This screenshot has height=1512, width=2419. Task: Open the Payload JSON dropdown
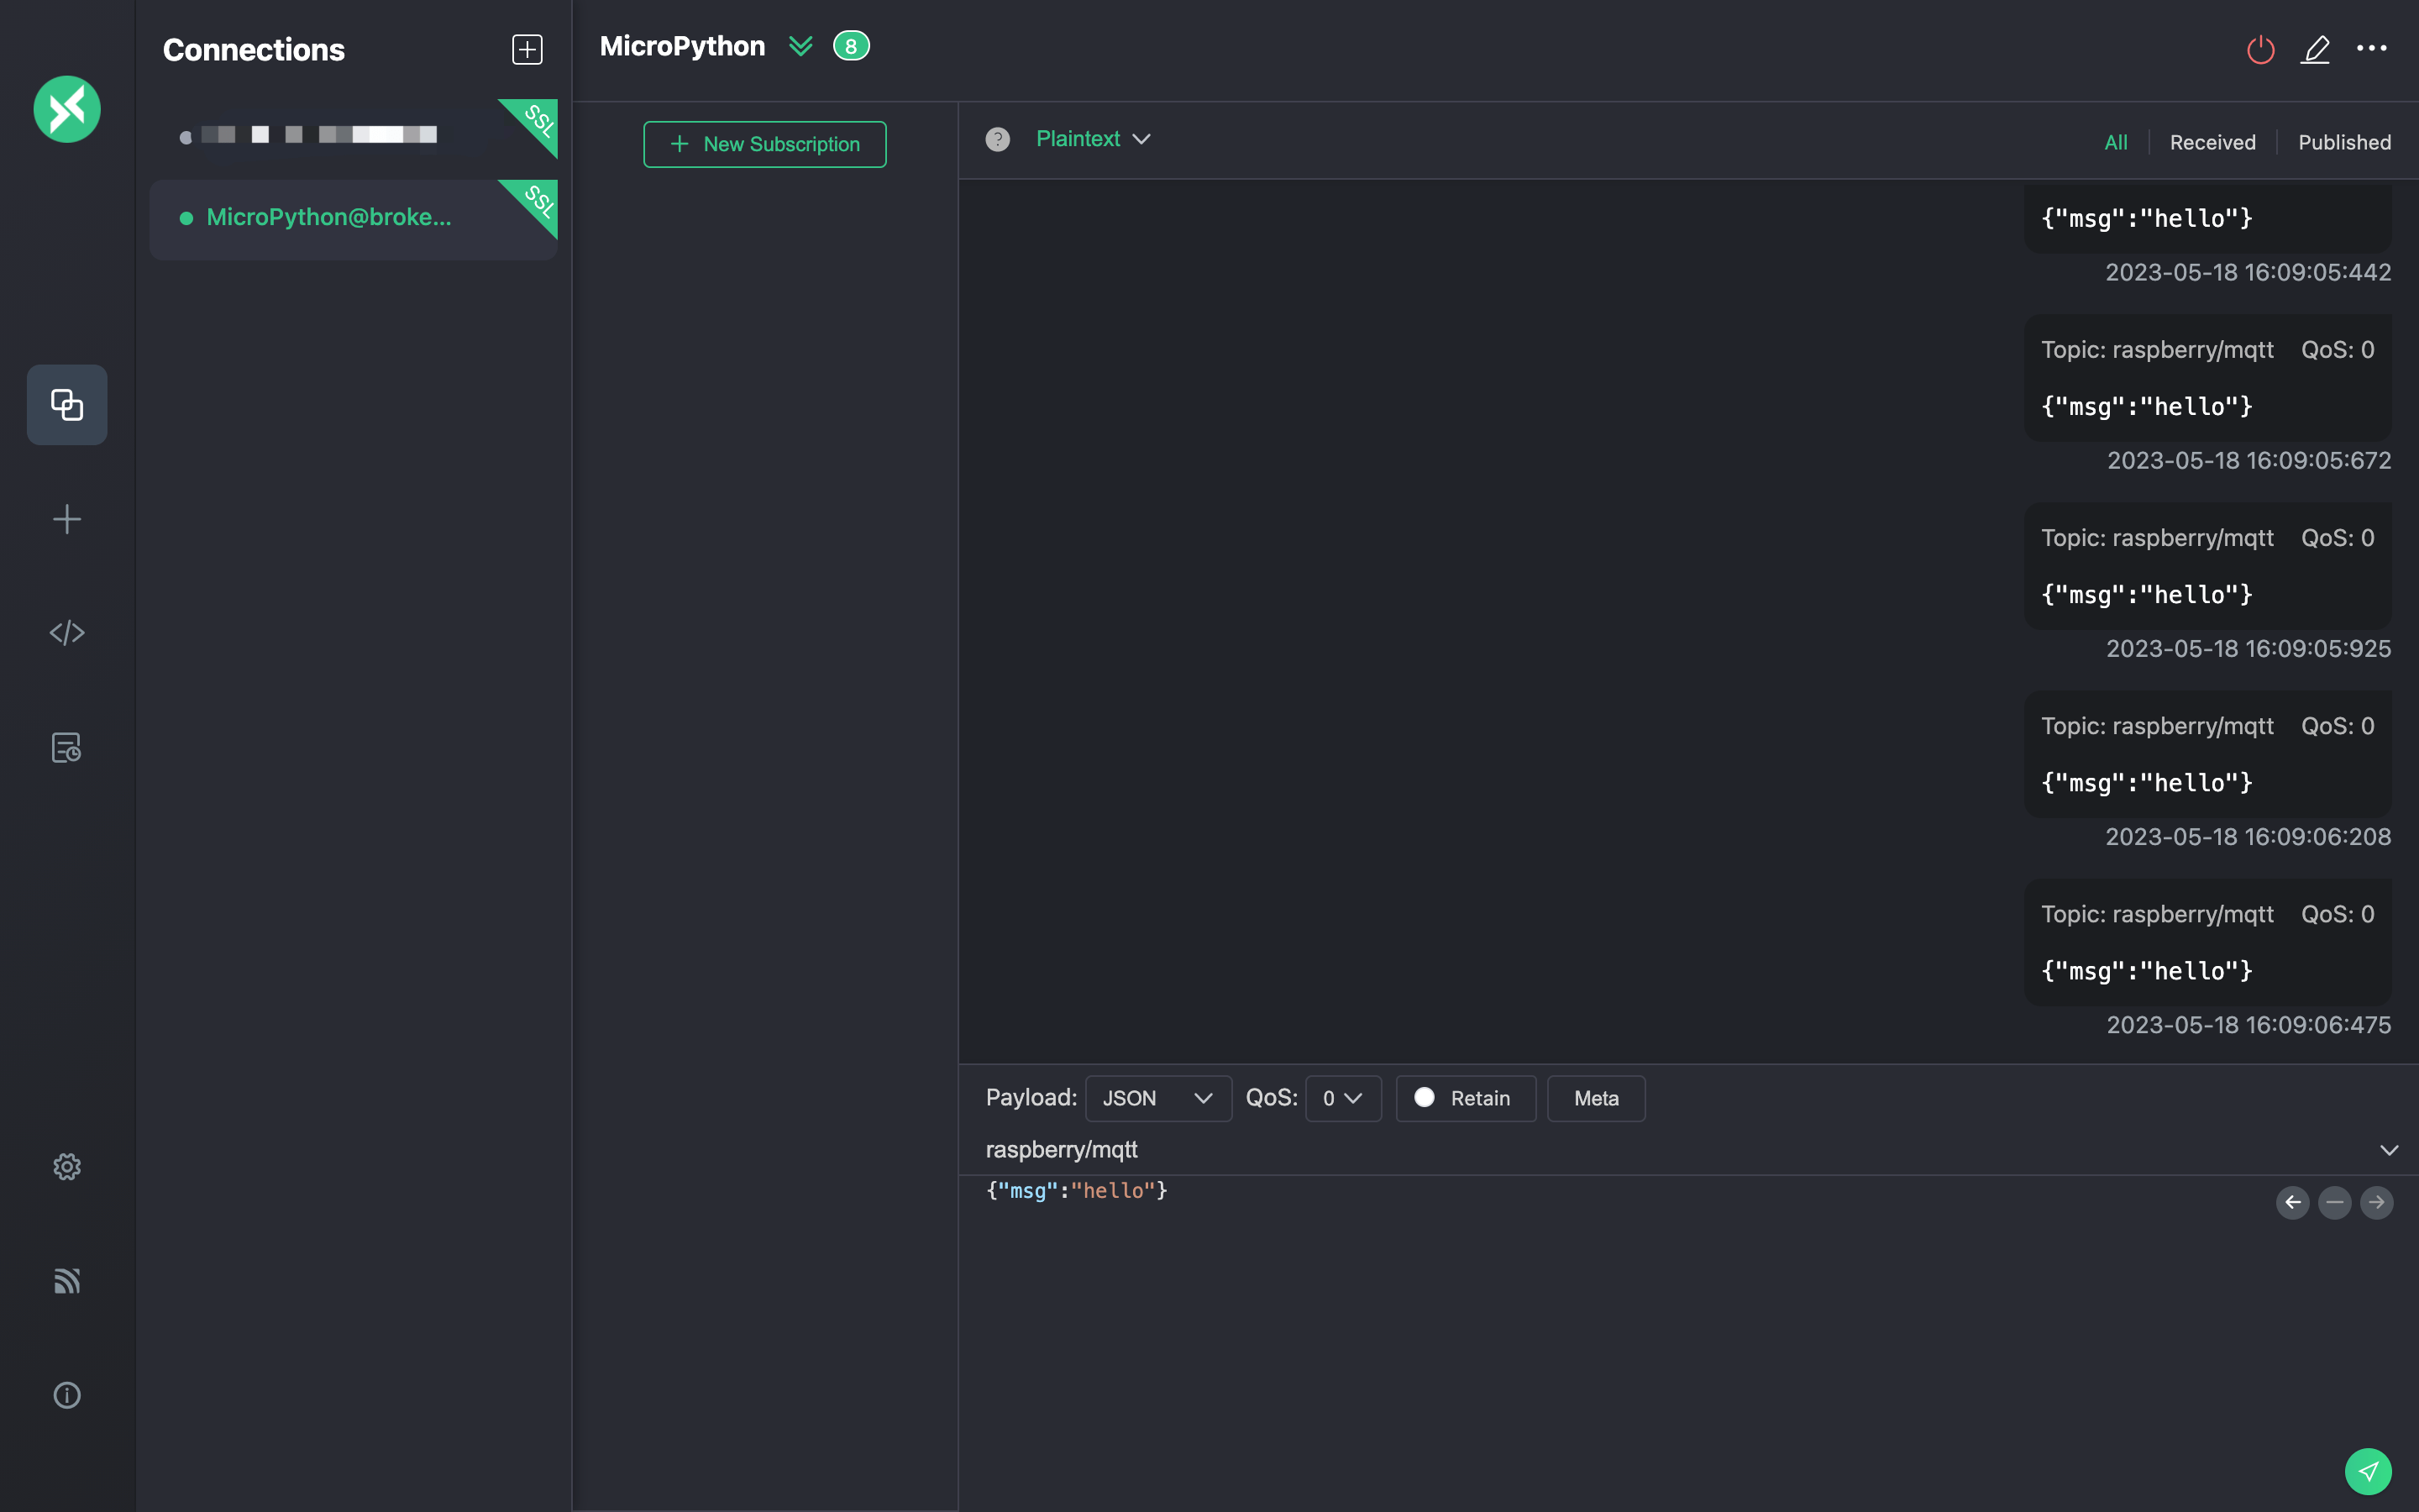1157,1098
